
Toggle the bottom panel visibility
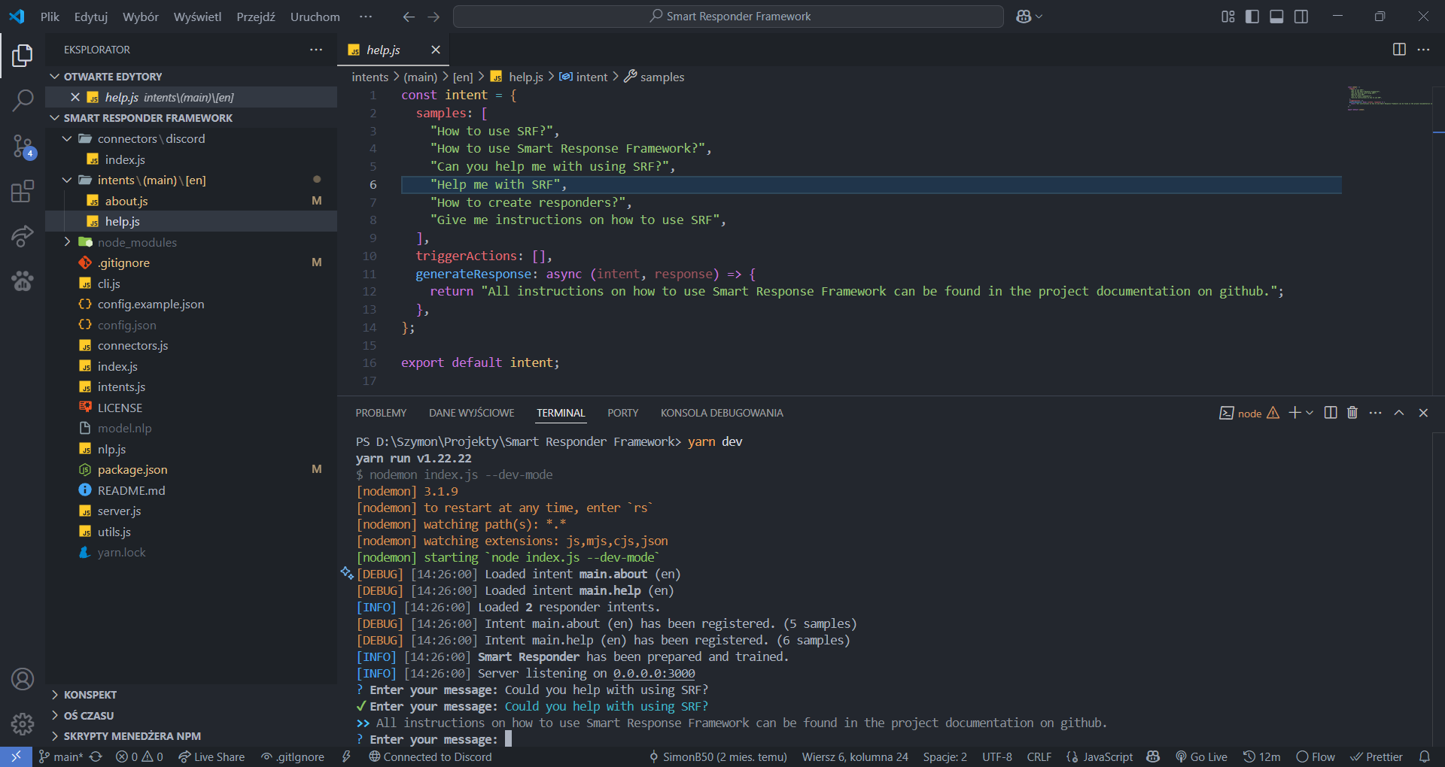point(1276,16)
